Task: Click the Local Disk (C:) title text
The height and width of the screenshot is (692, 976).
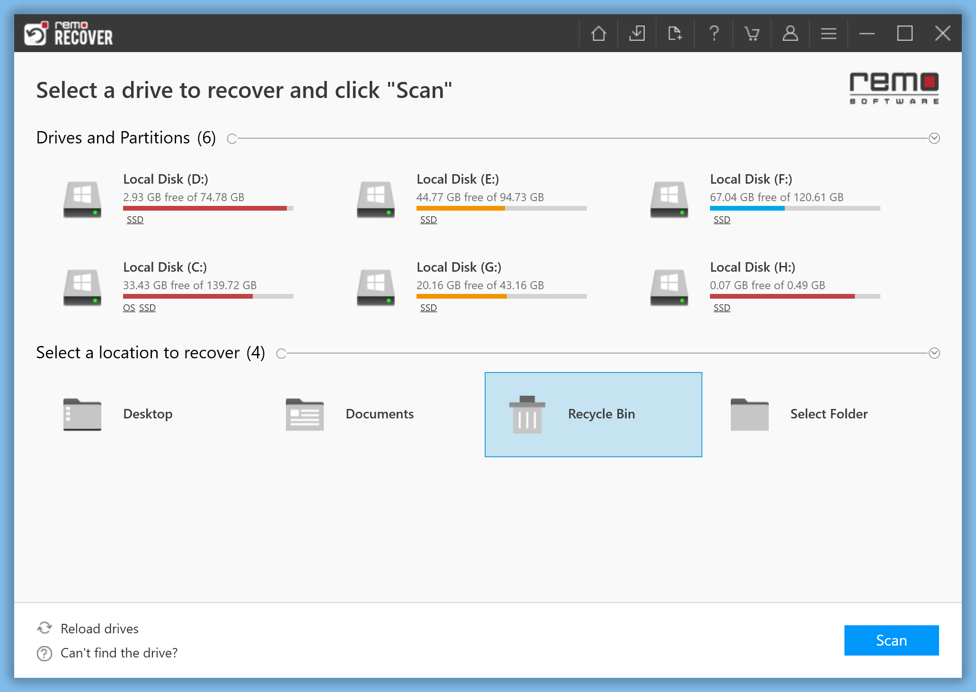Action: (165, 267)
